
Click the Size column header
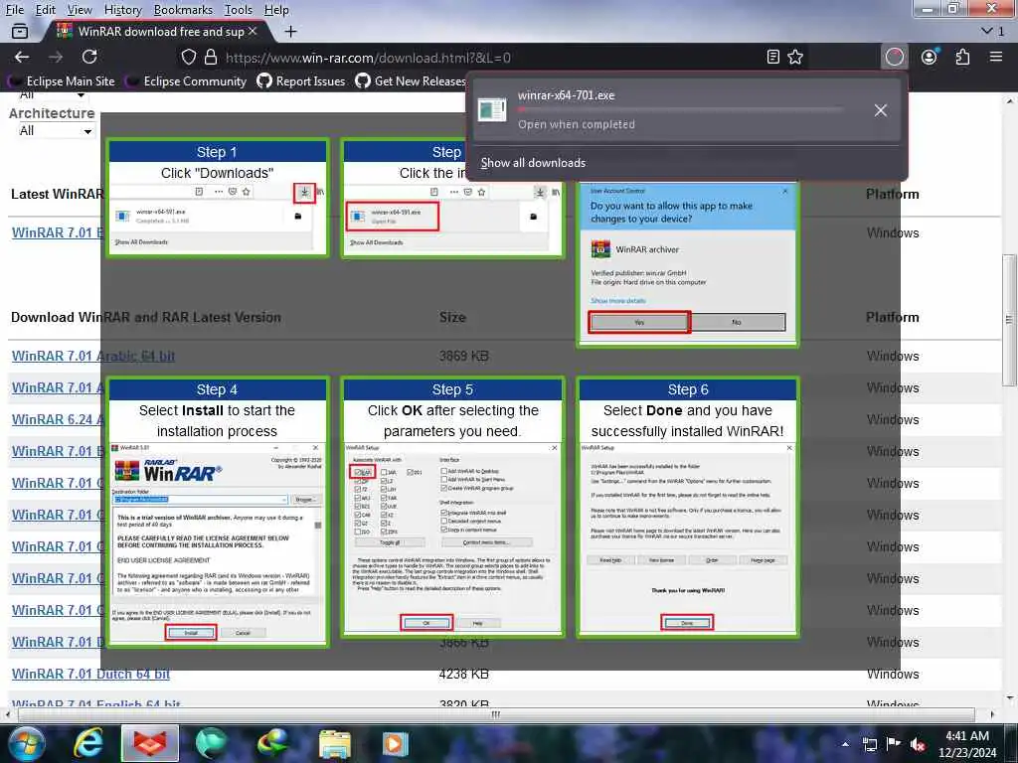coord(452,317)
